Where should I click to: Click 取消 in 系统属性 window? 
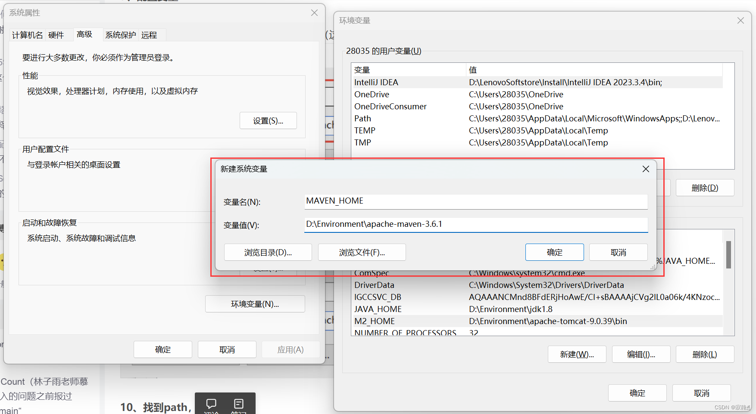point(227,350)
